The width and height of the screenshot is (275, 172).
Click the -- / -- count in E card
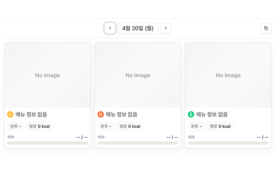[263, 137]
